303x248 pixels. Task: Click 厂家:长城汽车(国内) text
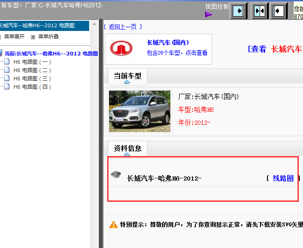(x=208, y=97)
